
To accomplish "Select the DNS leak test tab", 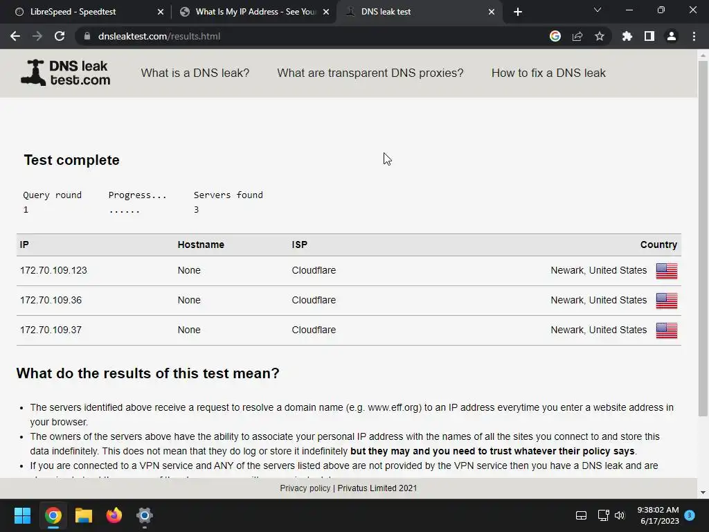I will pos(419,12).
